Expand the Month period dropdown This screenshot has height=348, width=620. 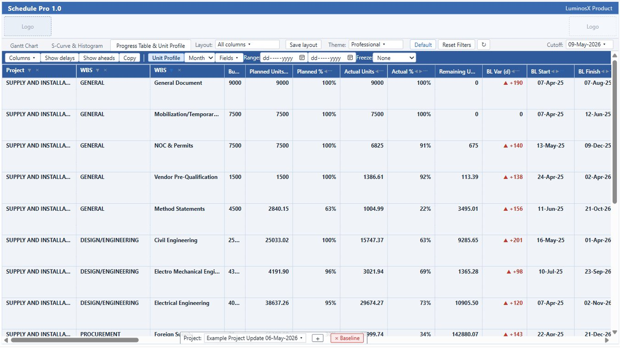point(200,58)
